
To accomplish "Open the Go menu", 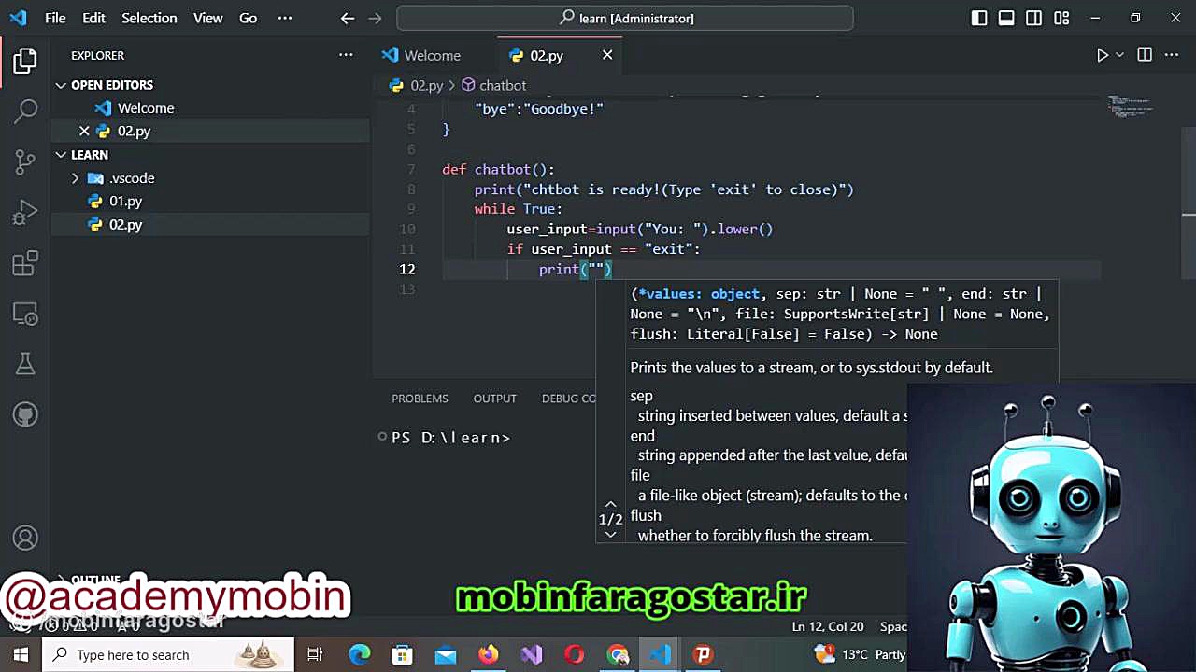I will [x=248, y=18].
